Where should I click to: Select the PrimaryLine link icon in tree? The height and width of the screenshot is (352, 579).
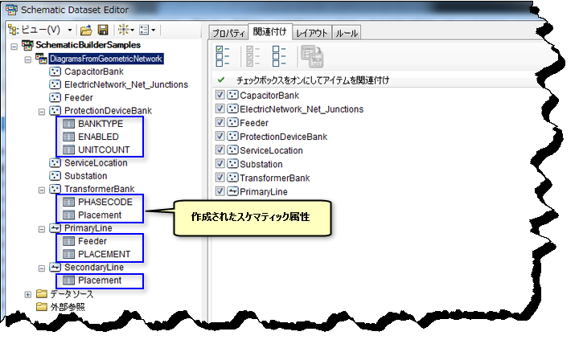tap(55, 228)
